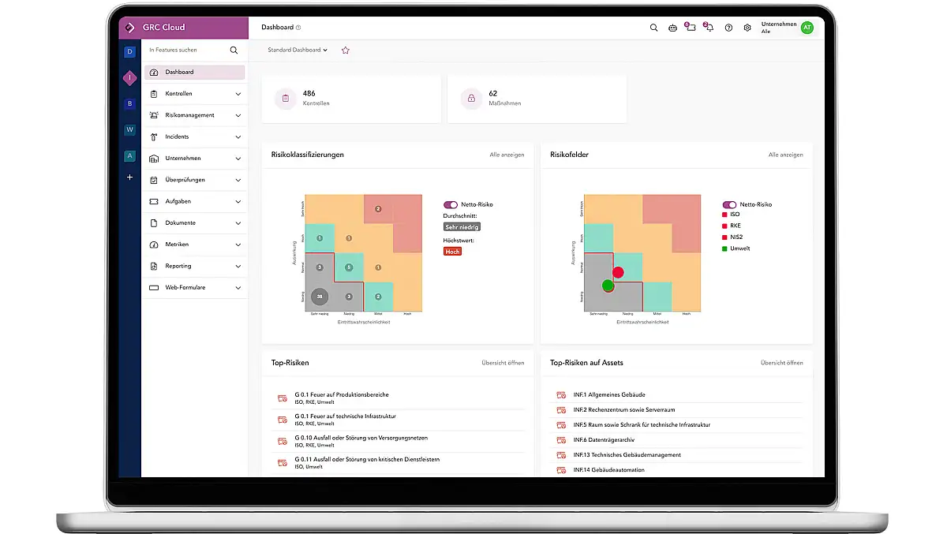Open the AI assistant robot icon

coord(672,28)
